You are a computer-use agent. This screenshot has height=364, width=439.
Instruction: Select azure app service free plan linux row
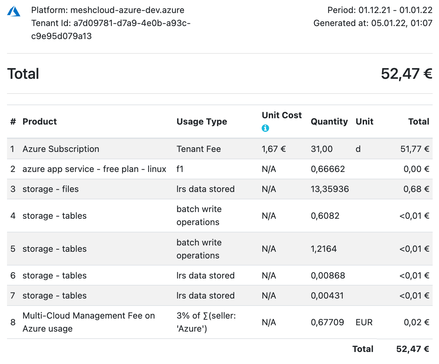(x=219, y=169)
